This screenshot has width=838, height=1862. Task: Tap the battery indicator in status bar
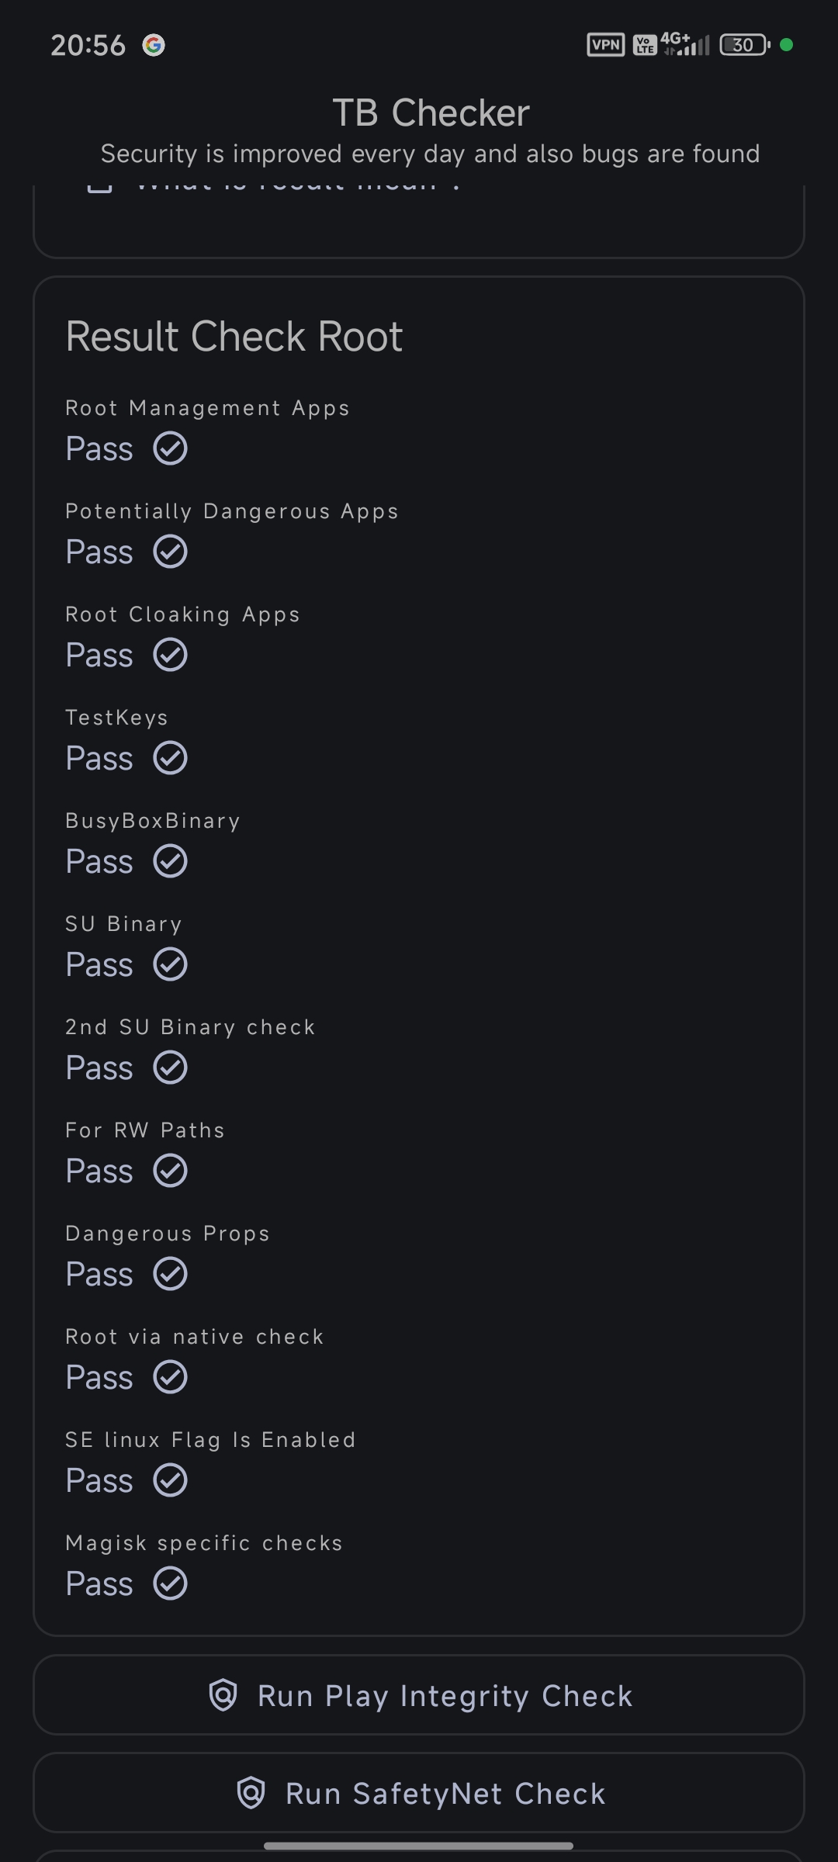point(745,45)
